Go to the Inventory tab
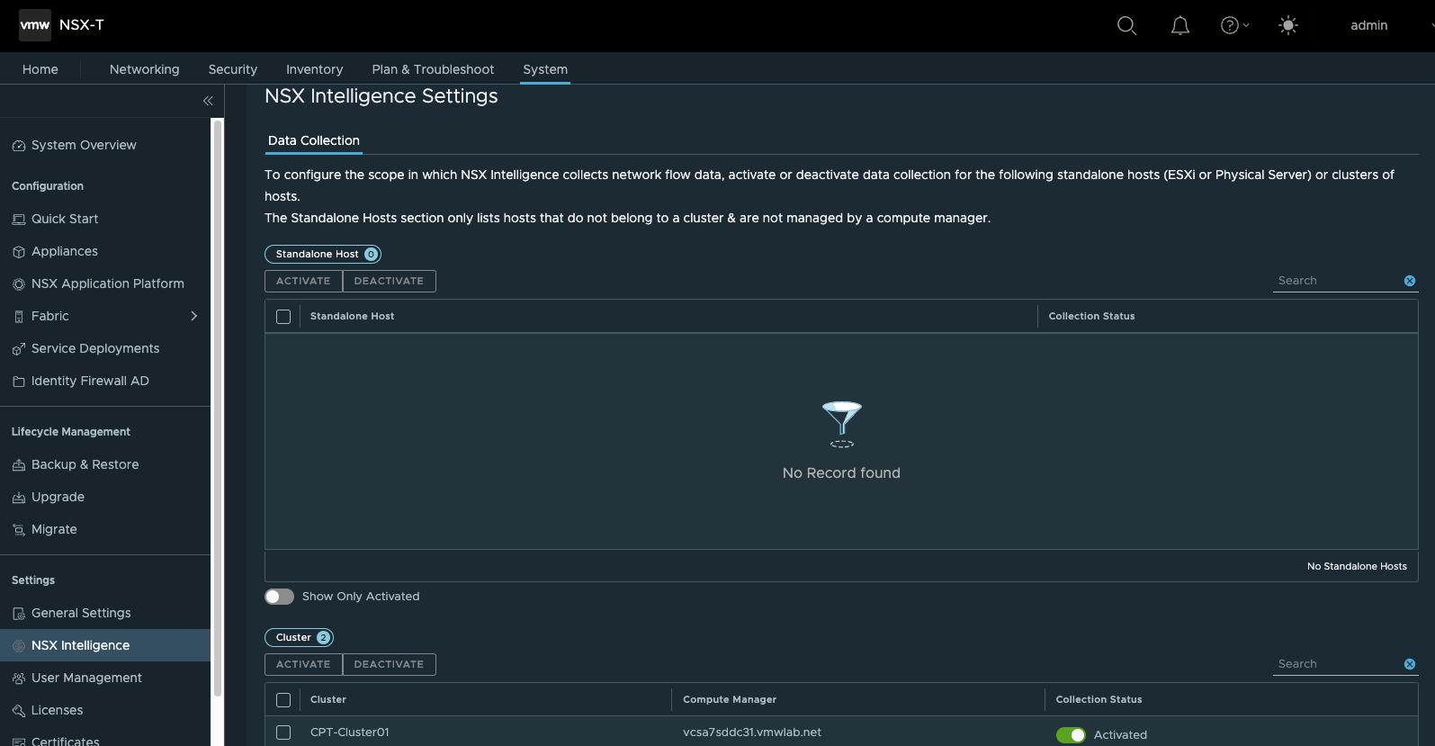Viewport: 1435px width, 746px height. [x=314, y=69]
